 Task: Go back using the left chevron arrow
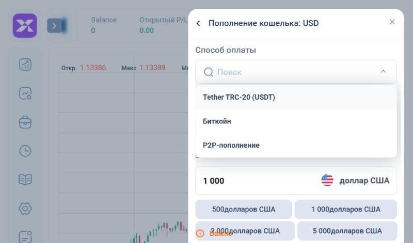198,23
